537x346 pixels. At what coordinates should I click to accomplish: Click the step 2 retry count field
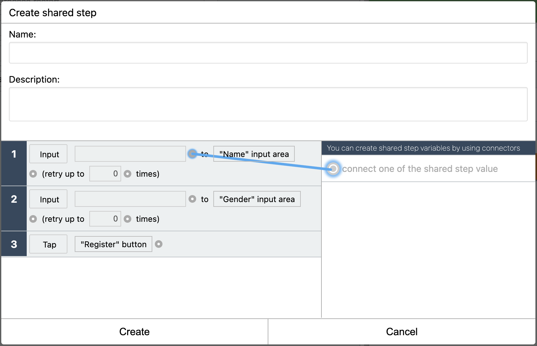click(105, 219)
